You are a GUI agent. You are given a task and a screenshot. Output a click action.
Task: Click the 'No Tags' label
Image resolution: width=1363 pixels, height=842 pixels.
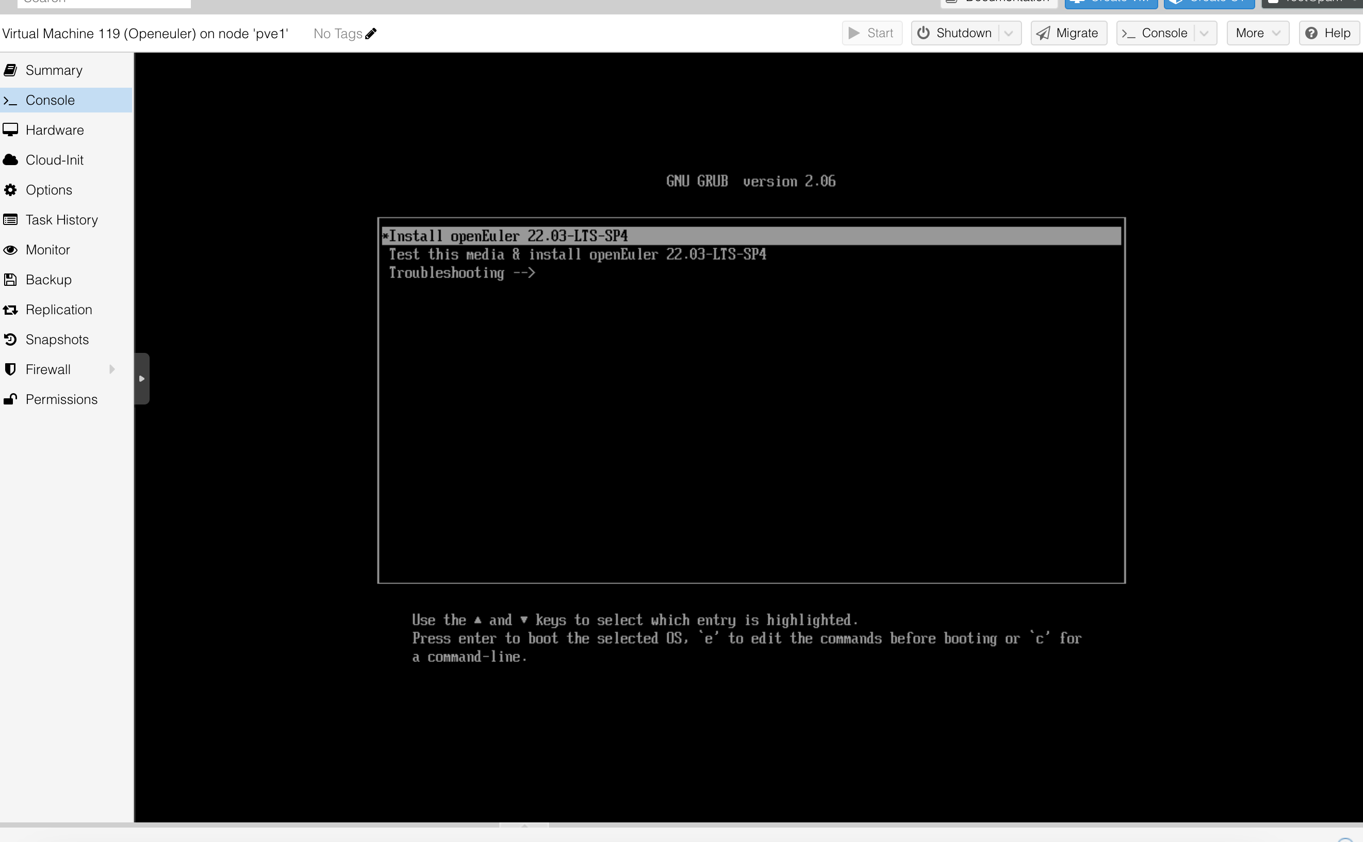pyautogui.click(x=337, y=34)
